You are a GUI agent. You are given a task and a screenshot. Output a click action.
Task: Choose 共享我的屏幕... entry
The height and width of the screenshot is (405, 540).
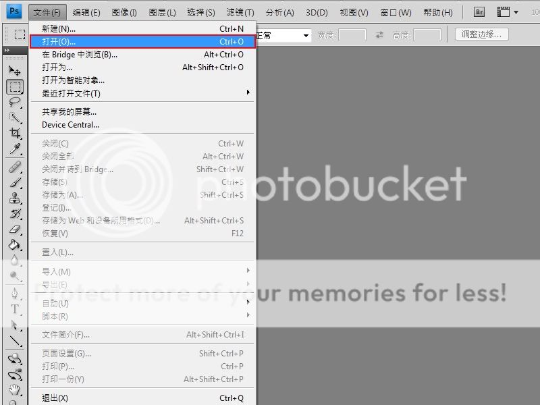pos(142,111)
